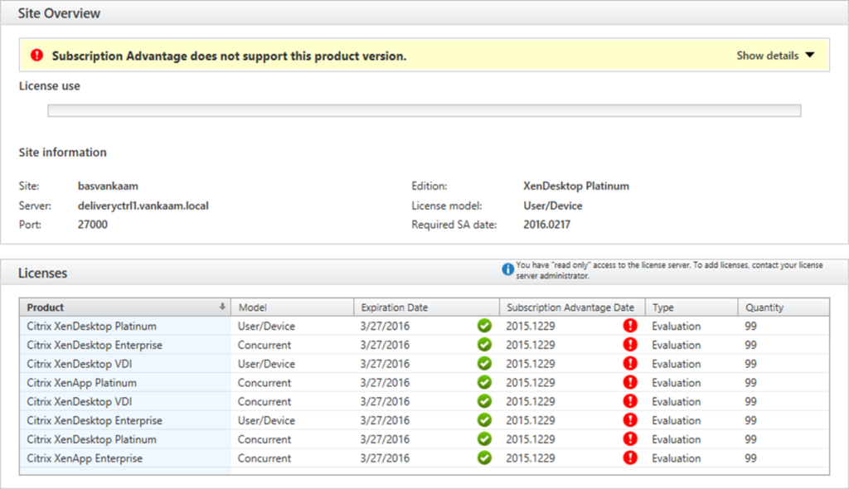
Task: Click green check for XenDesktop VDI Concurrent row
Action: [x=484, y=401]
